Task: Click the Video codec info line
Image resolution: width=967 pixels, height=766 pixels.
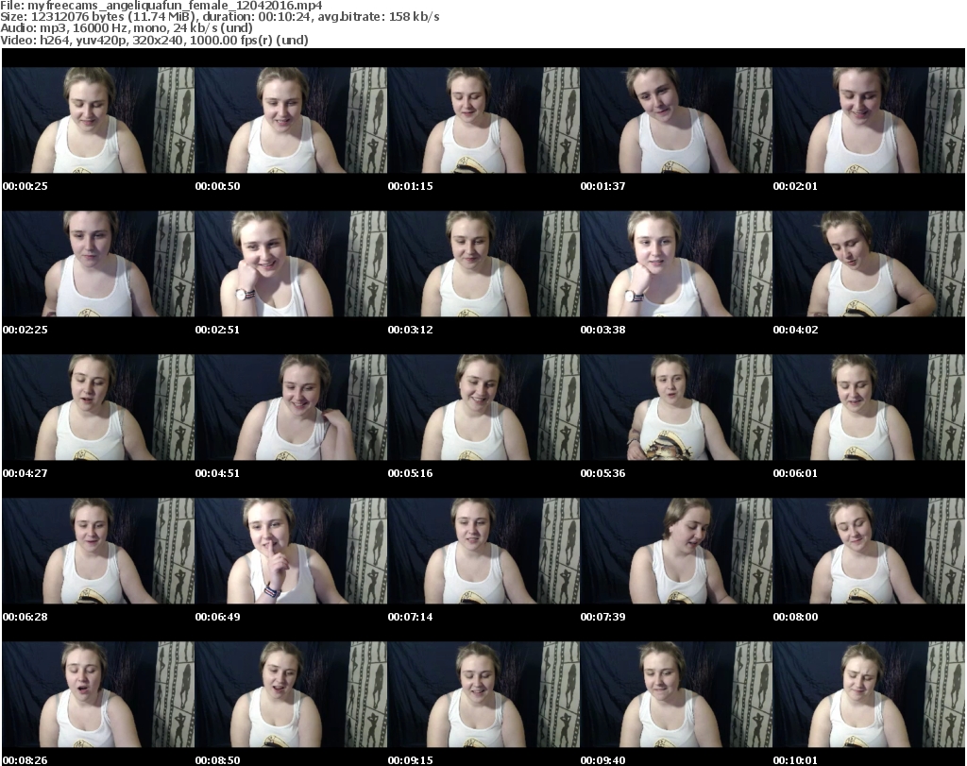Action: (155, 40)
